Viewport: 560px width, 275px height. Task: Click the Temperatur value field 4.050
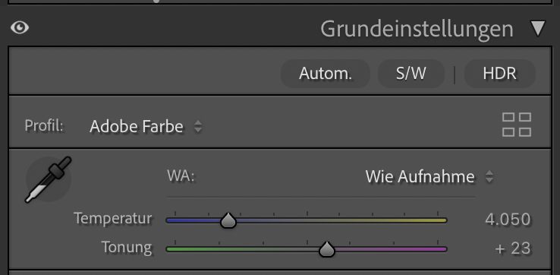click(x=508, y=220)
